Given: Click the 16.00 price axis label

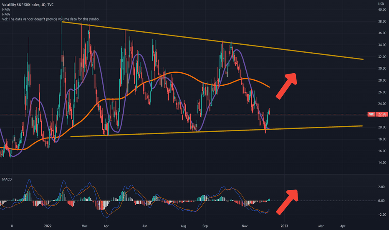Looking at the screenshot, I should click(382, 151).
